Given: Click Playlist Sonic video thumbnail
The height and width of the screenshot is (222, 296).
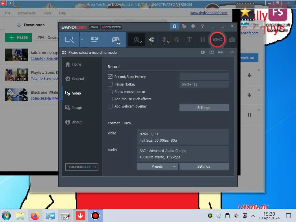Looking at the screenshot, I should (16, 75).
